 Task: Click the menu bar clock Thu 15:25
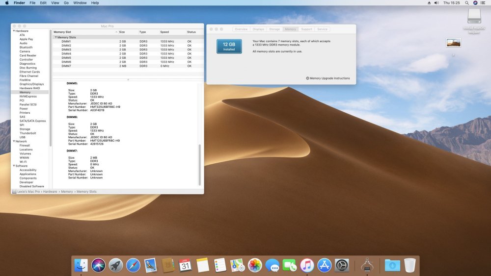click(452, 3)
